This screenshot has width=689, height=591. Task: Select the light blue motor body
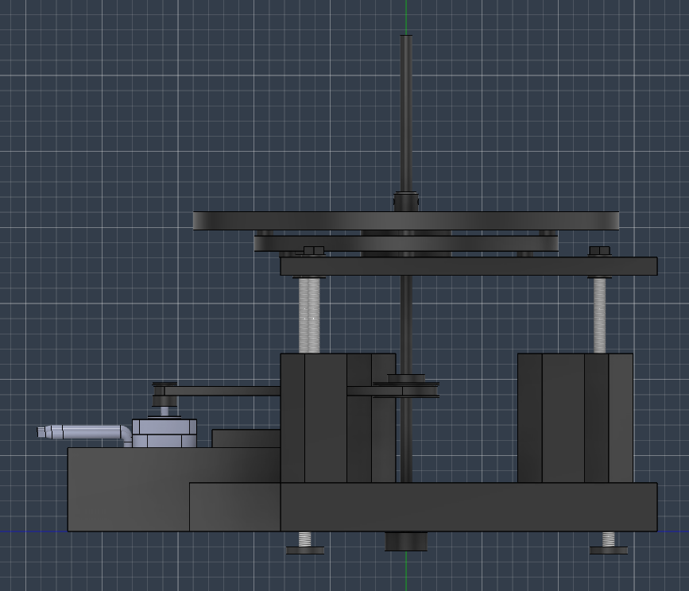pyautogui.click(x=165, y=433)
